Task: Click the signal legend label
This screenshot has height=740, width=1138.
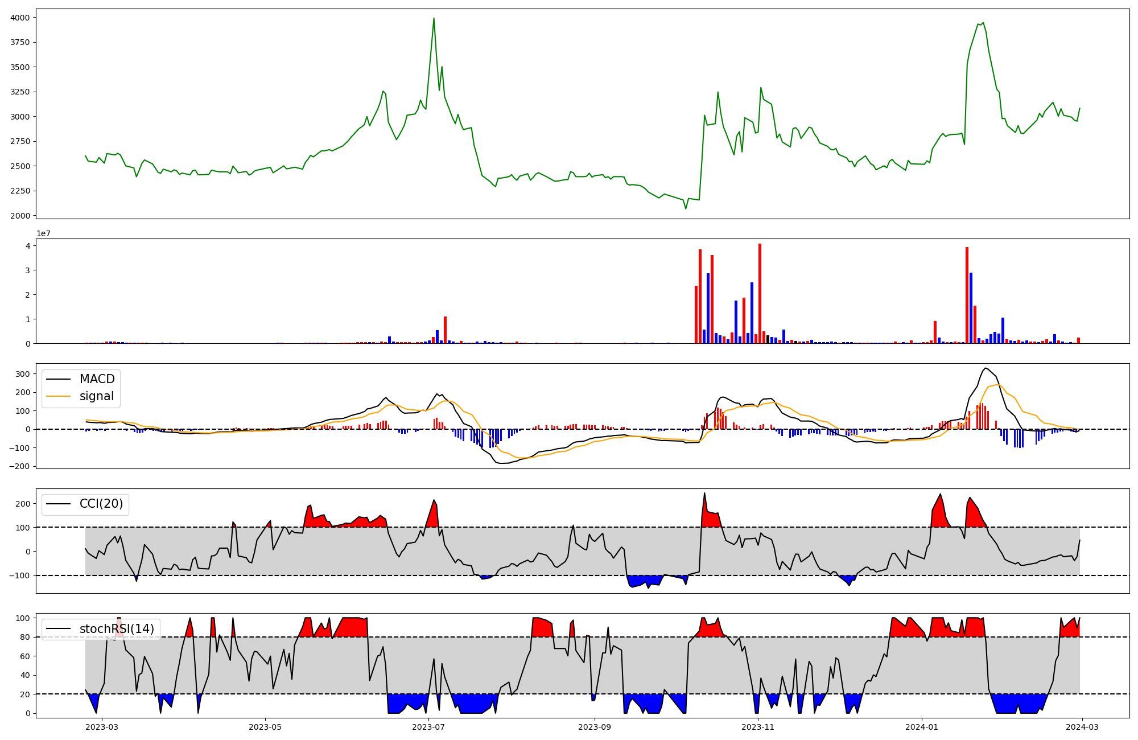Action: pos(96,396)
